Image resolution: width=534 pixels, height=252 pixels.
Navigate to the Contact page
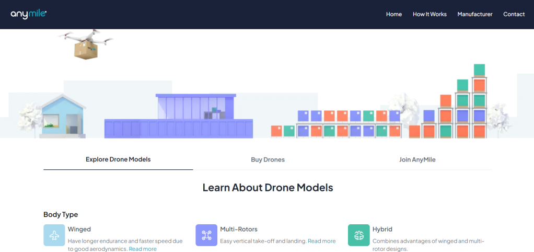[514, 14]
